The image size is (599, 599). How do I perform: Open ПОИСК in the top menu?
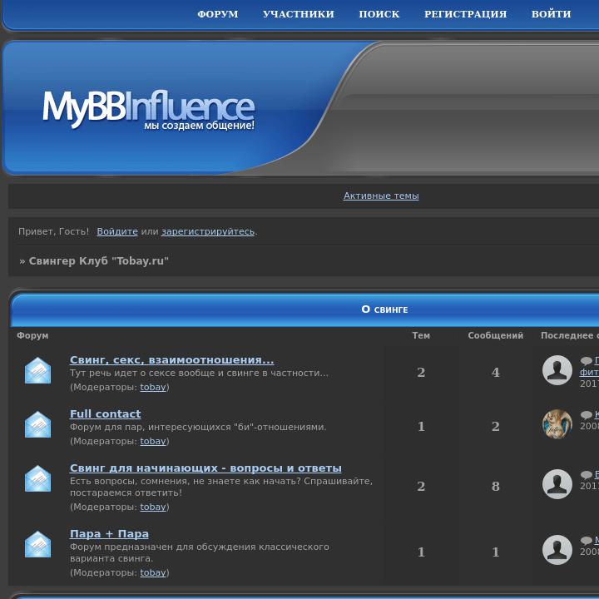coord(379,14)
